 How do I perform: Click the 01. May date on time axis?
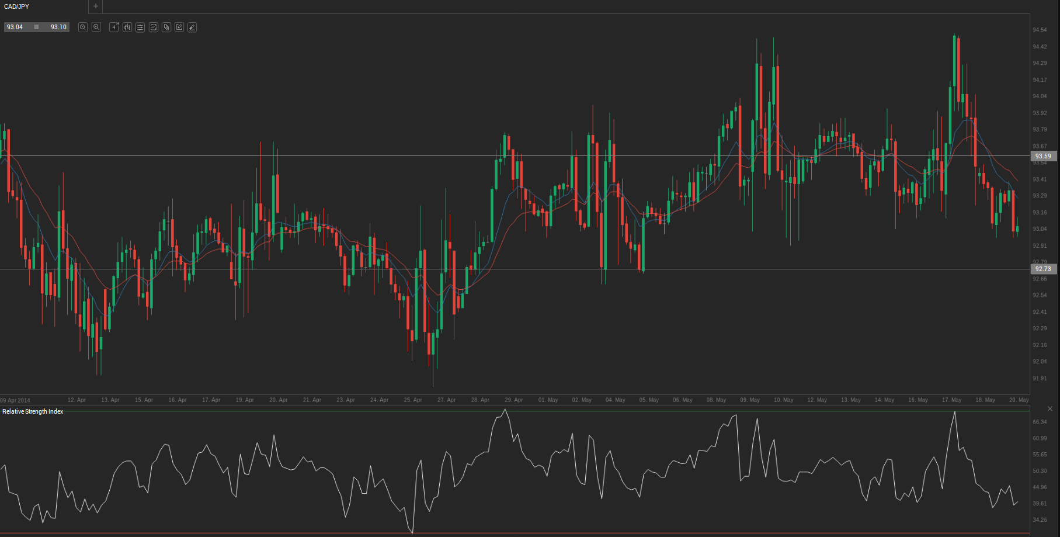click(548, 400)
